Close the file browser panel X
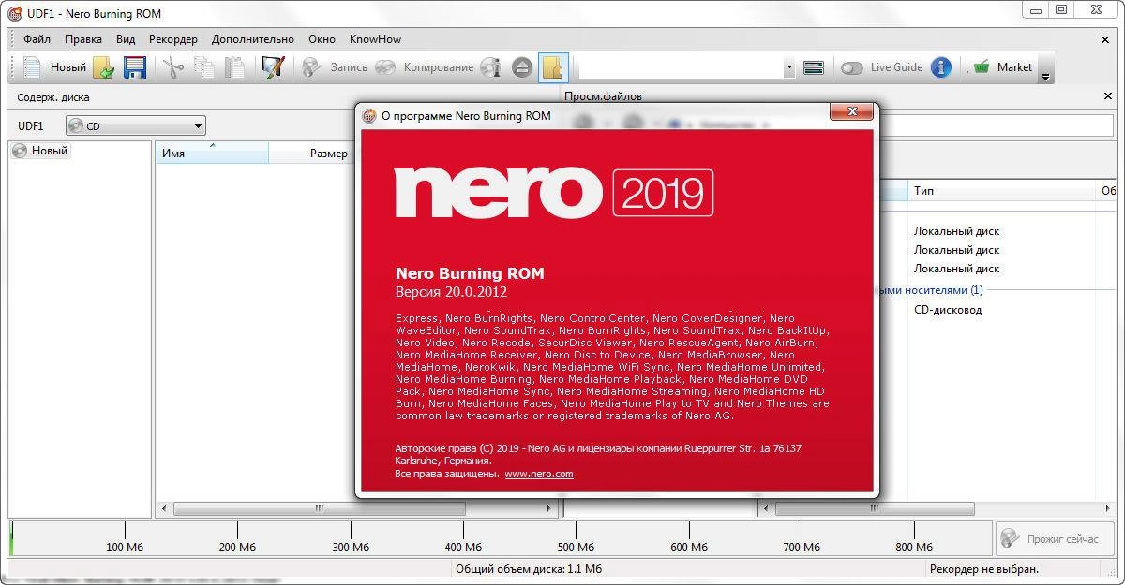The height and width of the screenshot is (585, 1125). click(x=1108, y=96)
